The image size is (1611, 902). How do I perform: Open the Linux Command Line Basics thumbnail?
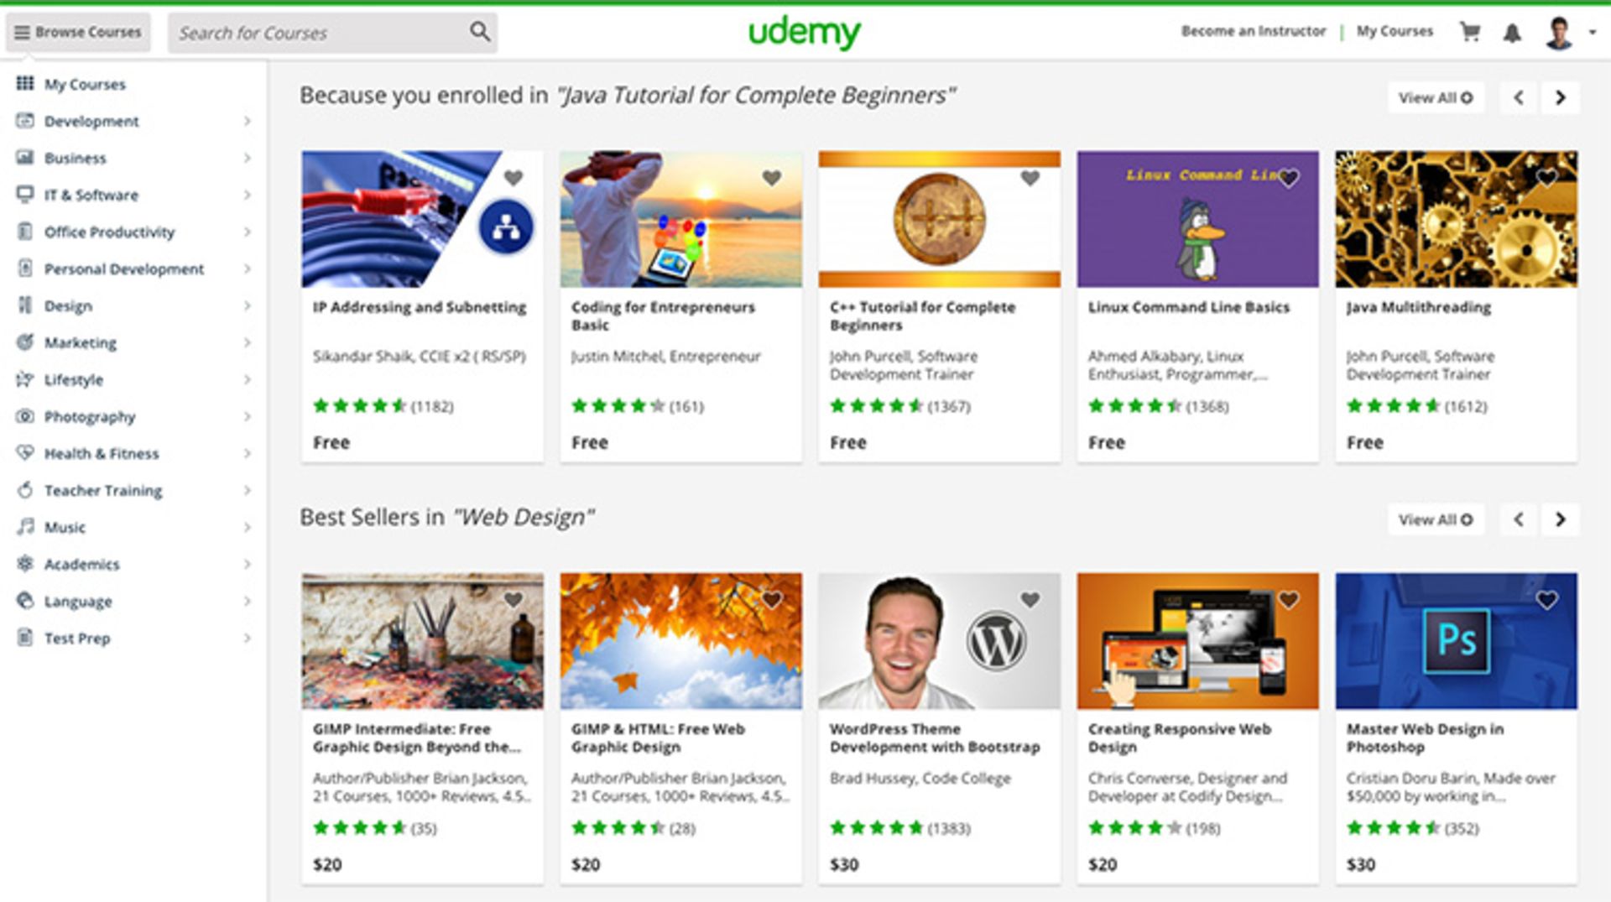tap(1198, 219)
